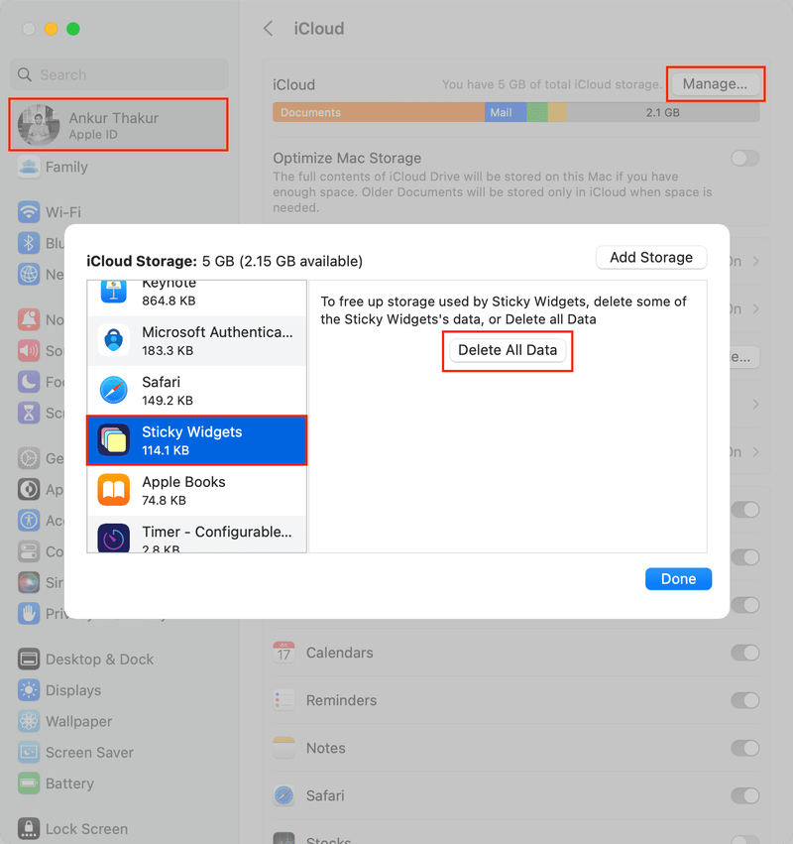This screenshot has width=793, height=844.
Task: Toggle the Notes iCloud switch
Action: tap(745, 748)
